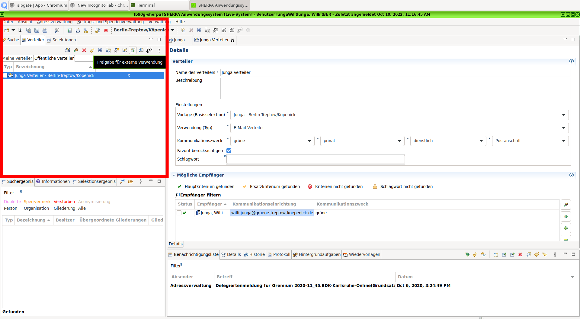Screen dimensions: 580x319
Task: Click the Sperrvermerk filter link
Action: pos(37,202)
